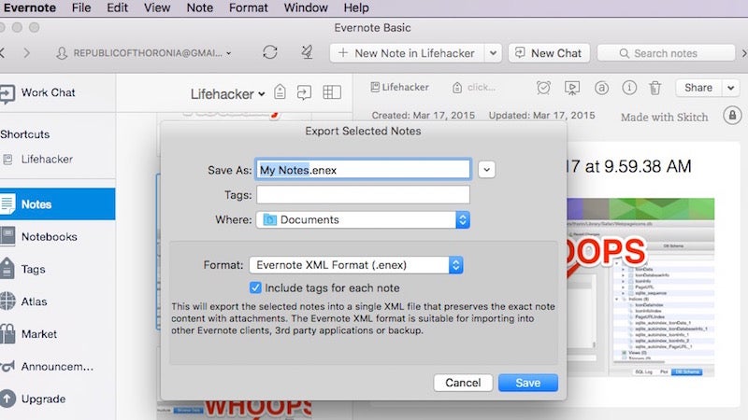Click the activity notifications icon
The image size is (748, 420).
pyautogui.click(x=308, y=52)
